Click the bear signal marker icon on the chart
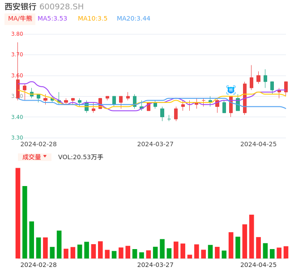The width and height of the screenshot is (307, 271). (231, 90)
